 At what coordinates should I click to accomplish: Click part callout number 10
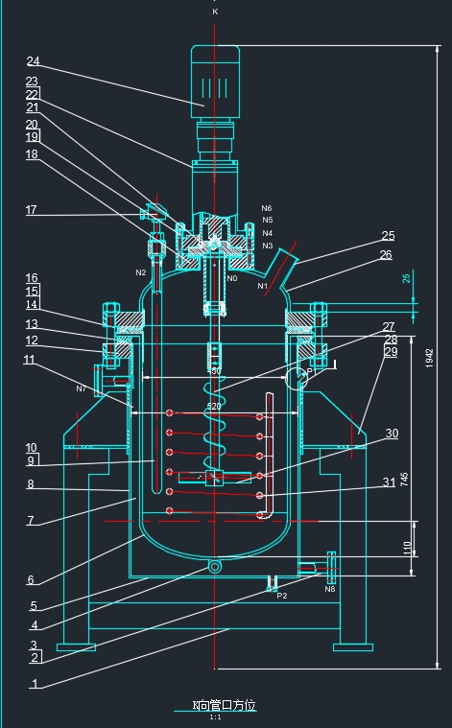[31, 448]
